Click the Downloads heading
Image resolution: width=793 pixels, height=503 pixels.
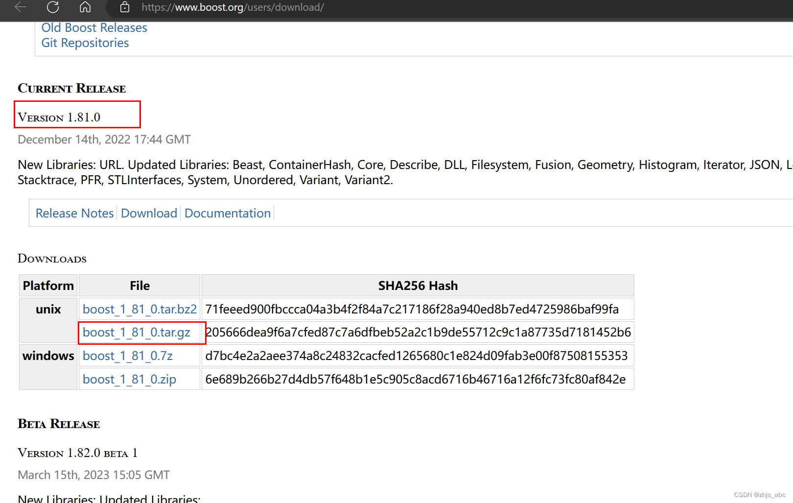tap(52, 259)
